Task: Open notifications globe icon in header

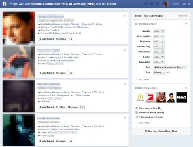Action: [x=158, y=4]
